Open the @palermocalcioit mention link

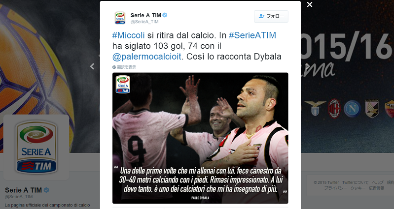click(147, 57)
